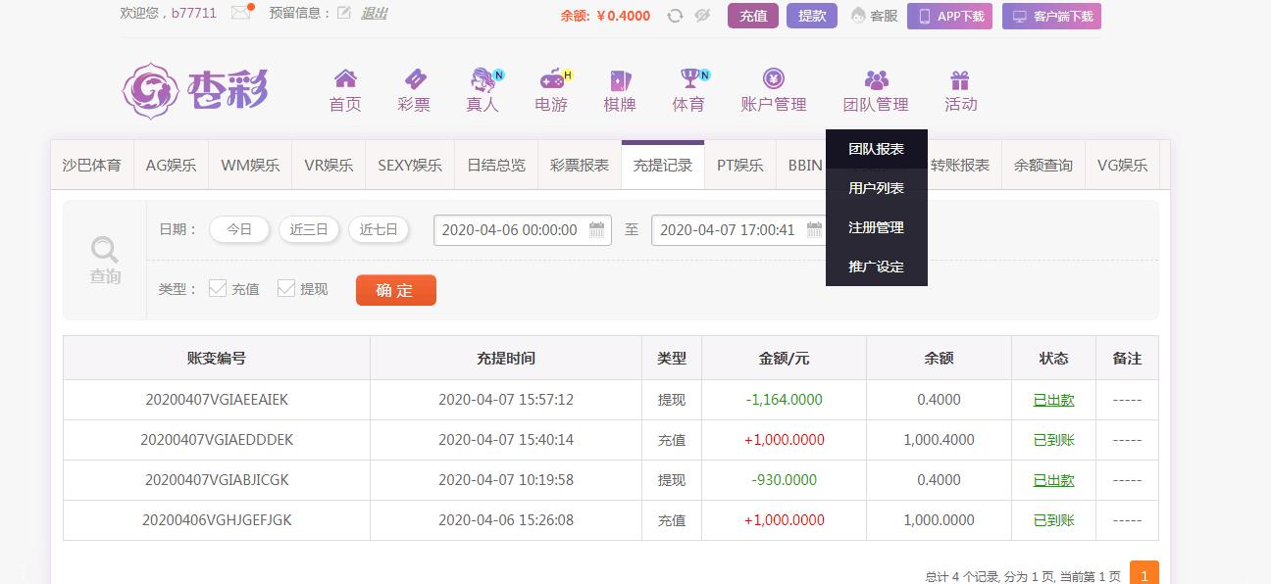Switch to the VG娱乐 tab
This screenshot has width=1271, height=584.
point(1122,166)
